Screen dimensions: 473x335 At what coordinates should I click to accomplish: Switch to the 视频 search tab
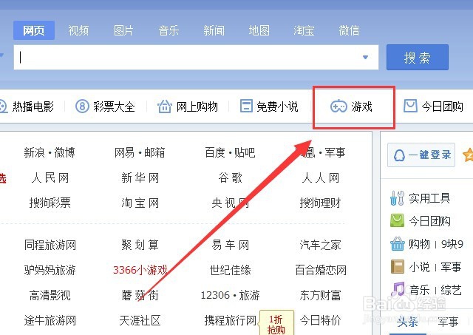tap(78, 30)
